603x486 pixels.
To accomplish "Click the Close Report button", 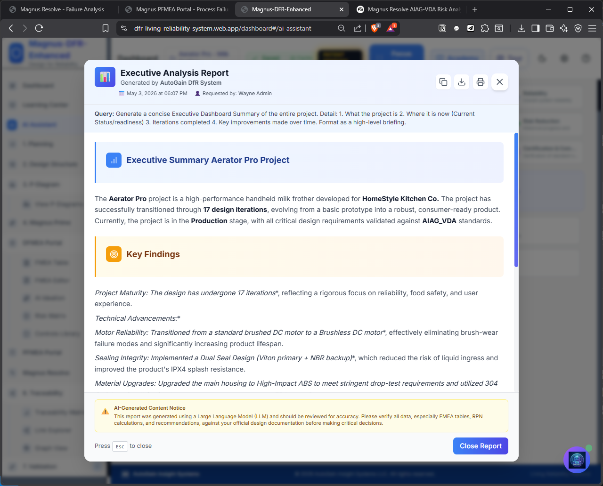I will [x=481, y=446].
